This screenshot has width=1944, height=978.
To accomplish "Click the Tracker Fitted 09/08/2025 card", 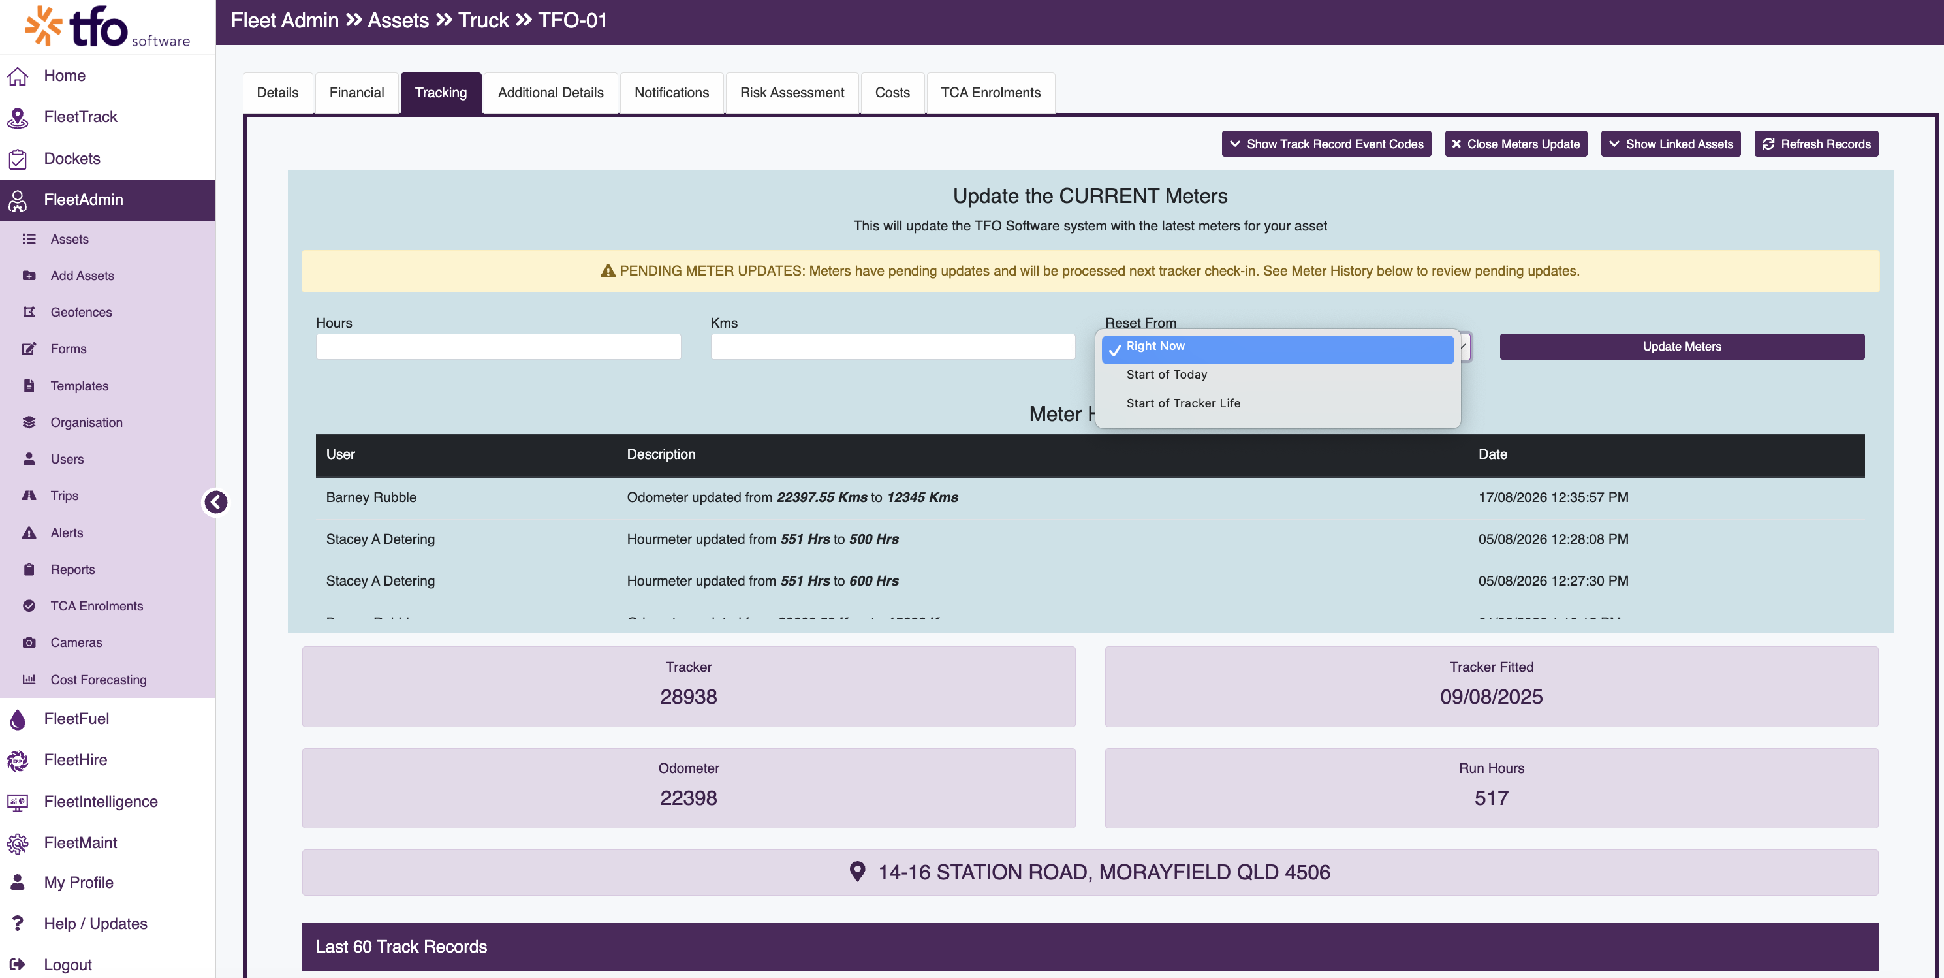I will tap(1491, 687).
